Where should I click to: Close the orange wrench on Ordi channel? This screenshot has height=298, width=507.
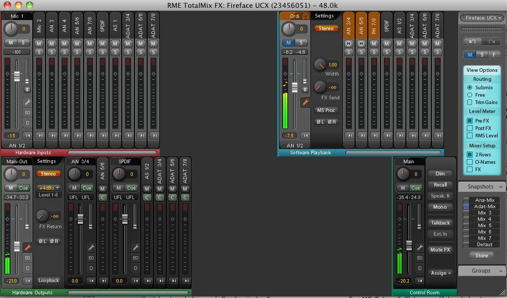tap(305, 103)
